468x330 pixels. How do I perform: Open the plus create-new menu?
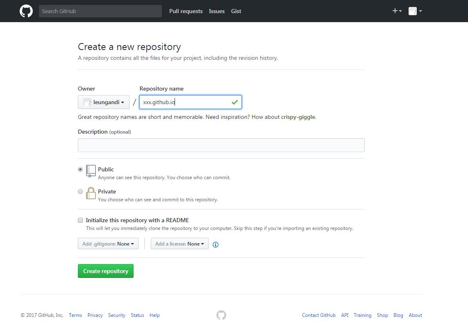pyautogui.click(x=397, y=11)
